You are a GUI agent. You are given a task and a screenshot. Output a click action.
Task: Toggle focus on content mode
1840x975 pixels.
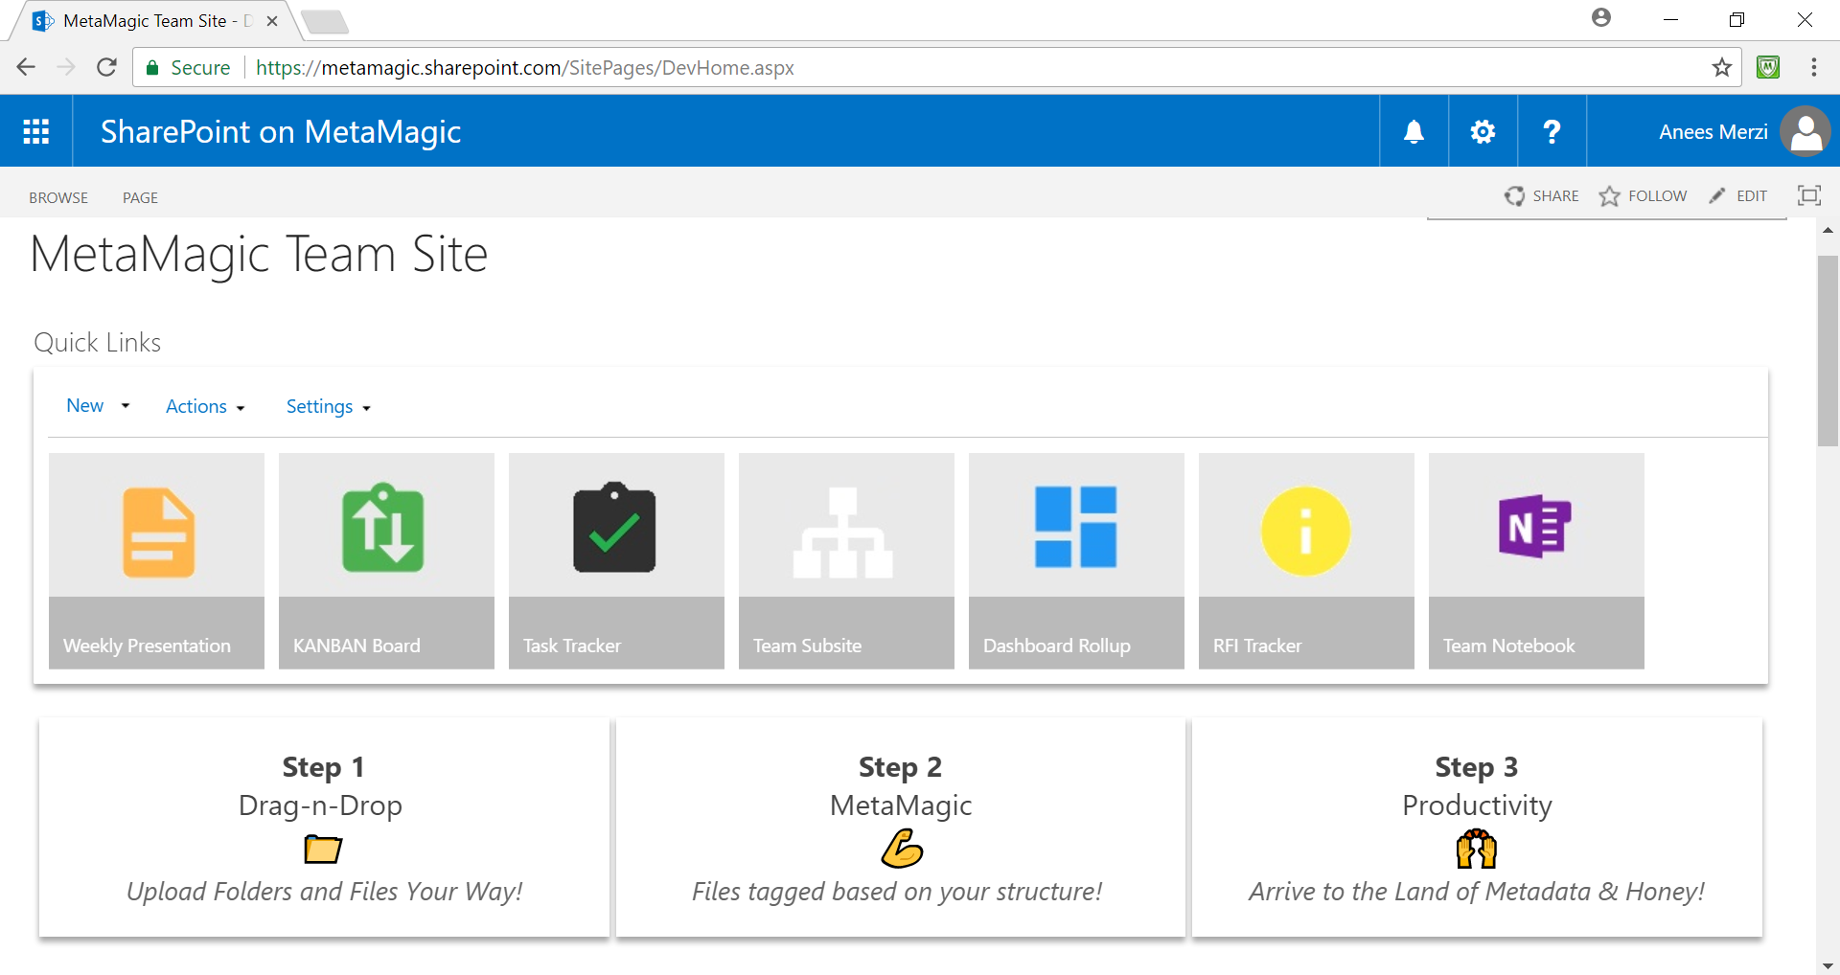(x=1808, y=195)
